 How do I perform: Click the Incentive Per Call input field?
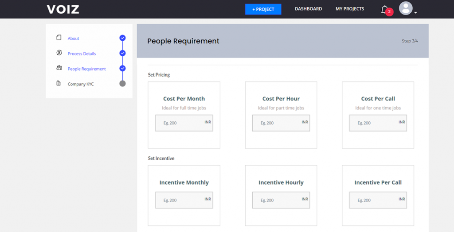pos(378,200)
